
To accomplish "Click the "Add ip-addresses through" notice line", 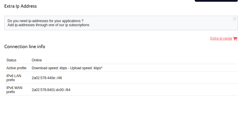I will coord(48,25).
